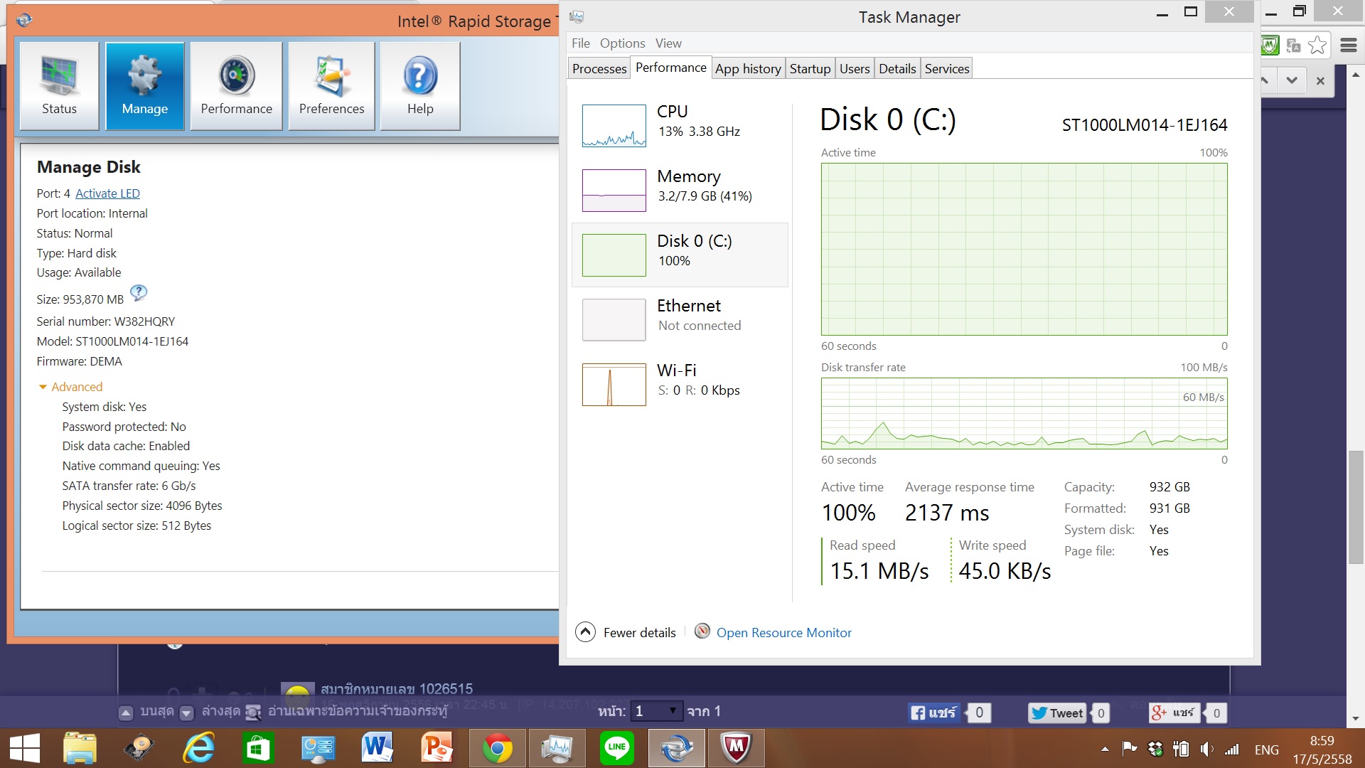
Task: Click the browser page vertical scrollbar
Action: point(1356,507)
